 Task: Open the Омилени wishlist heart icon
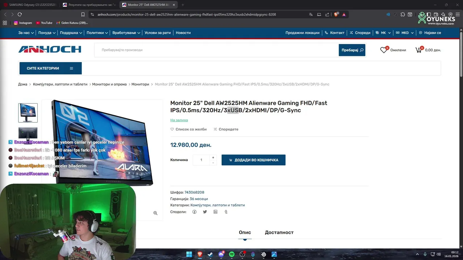pos(384,50)
